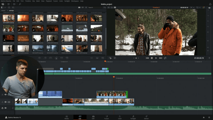Click the Quick Export icon top right

pyautogui.click(x=210, y=4)
